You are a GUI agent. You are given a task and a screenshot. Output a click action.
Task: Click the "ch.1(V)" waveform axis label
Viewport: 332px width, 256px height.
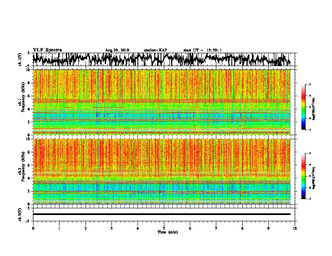click(20, 59)
